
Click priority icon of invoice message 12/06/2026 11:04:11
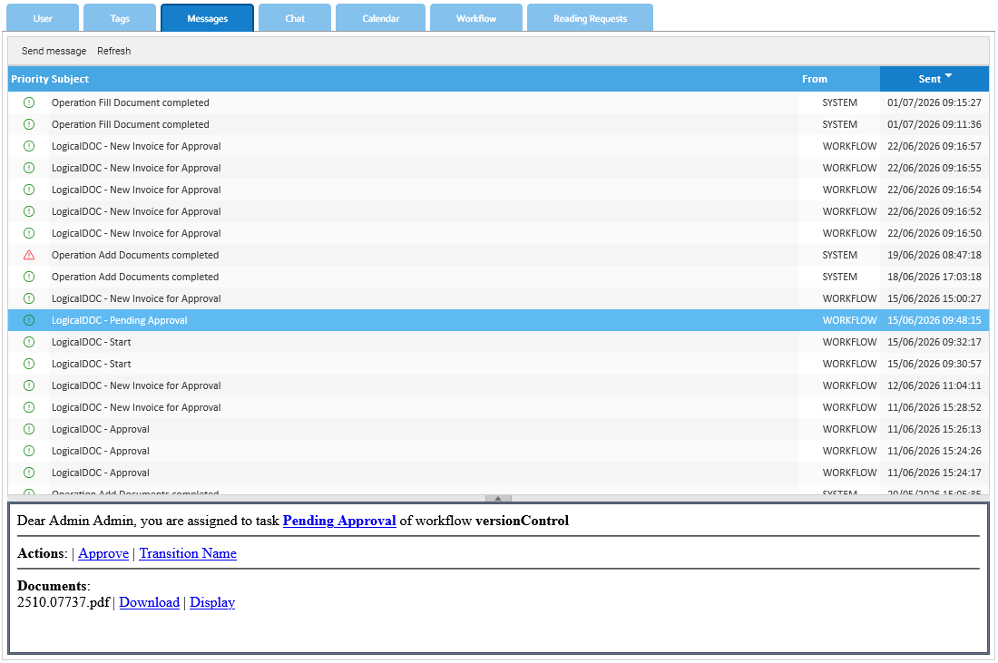29,385
